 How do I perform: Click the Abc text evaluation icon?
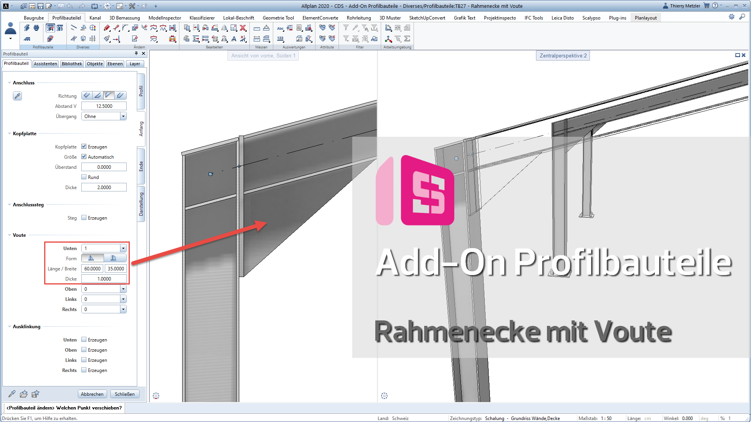[280, 28]
